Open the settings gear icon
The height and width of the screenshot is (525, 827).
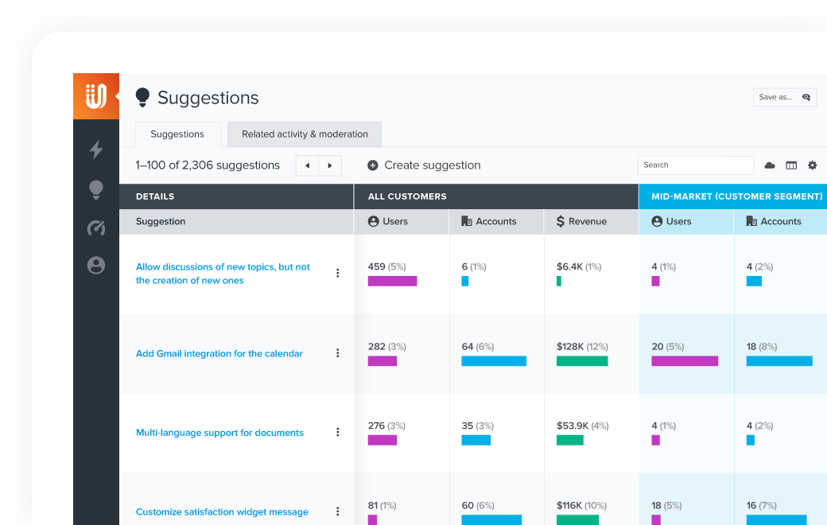click(812, 165)
